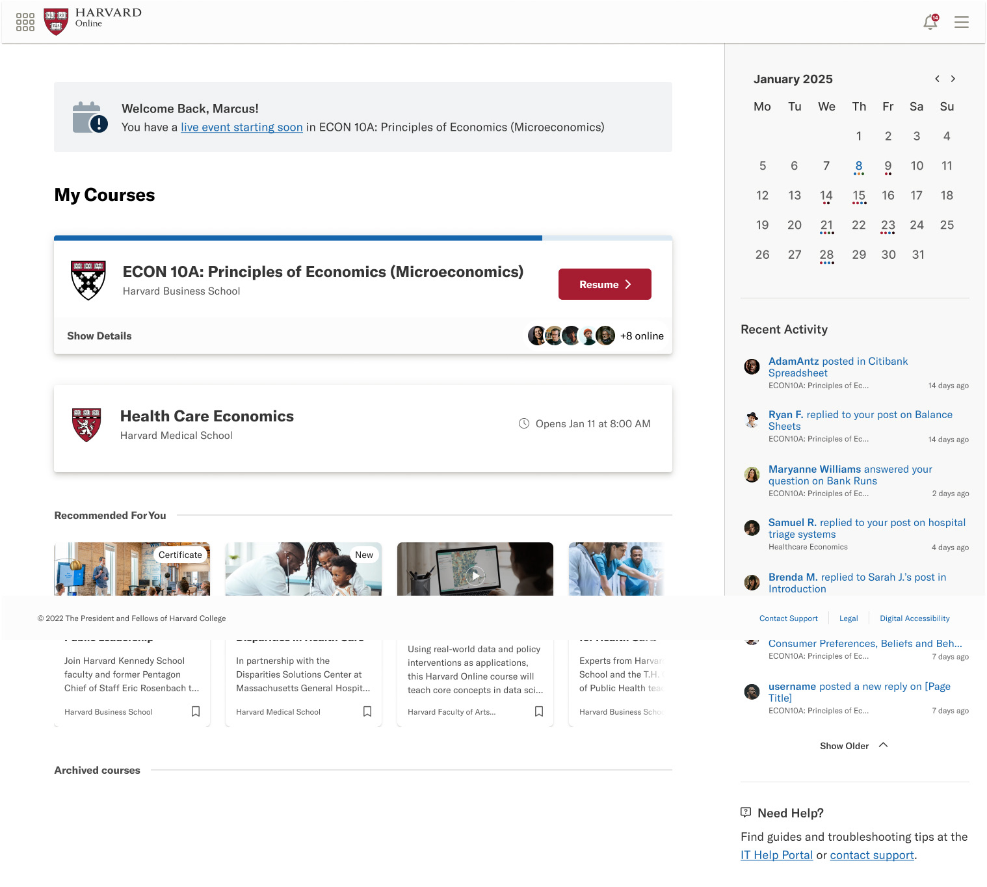Select January 21 on the calendar
This screenshot has height=887, width=987.
click(826, 226)
